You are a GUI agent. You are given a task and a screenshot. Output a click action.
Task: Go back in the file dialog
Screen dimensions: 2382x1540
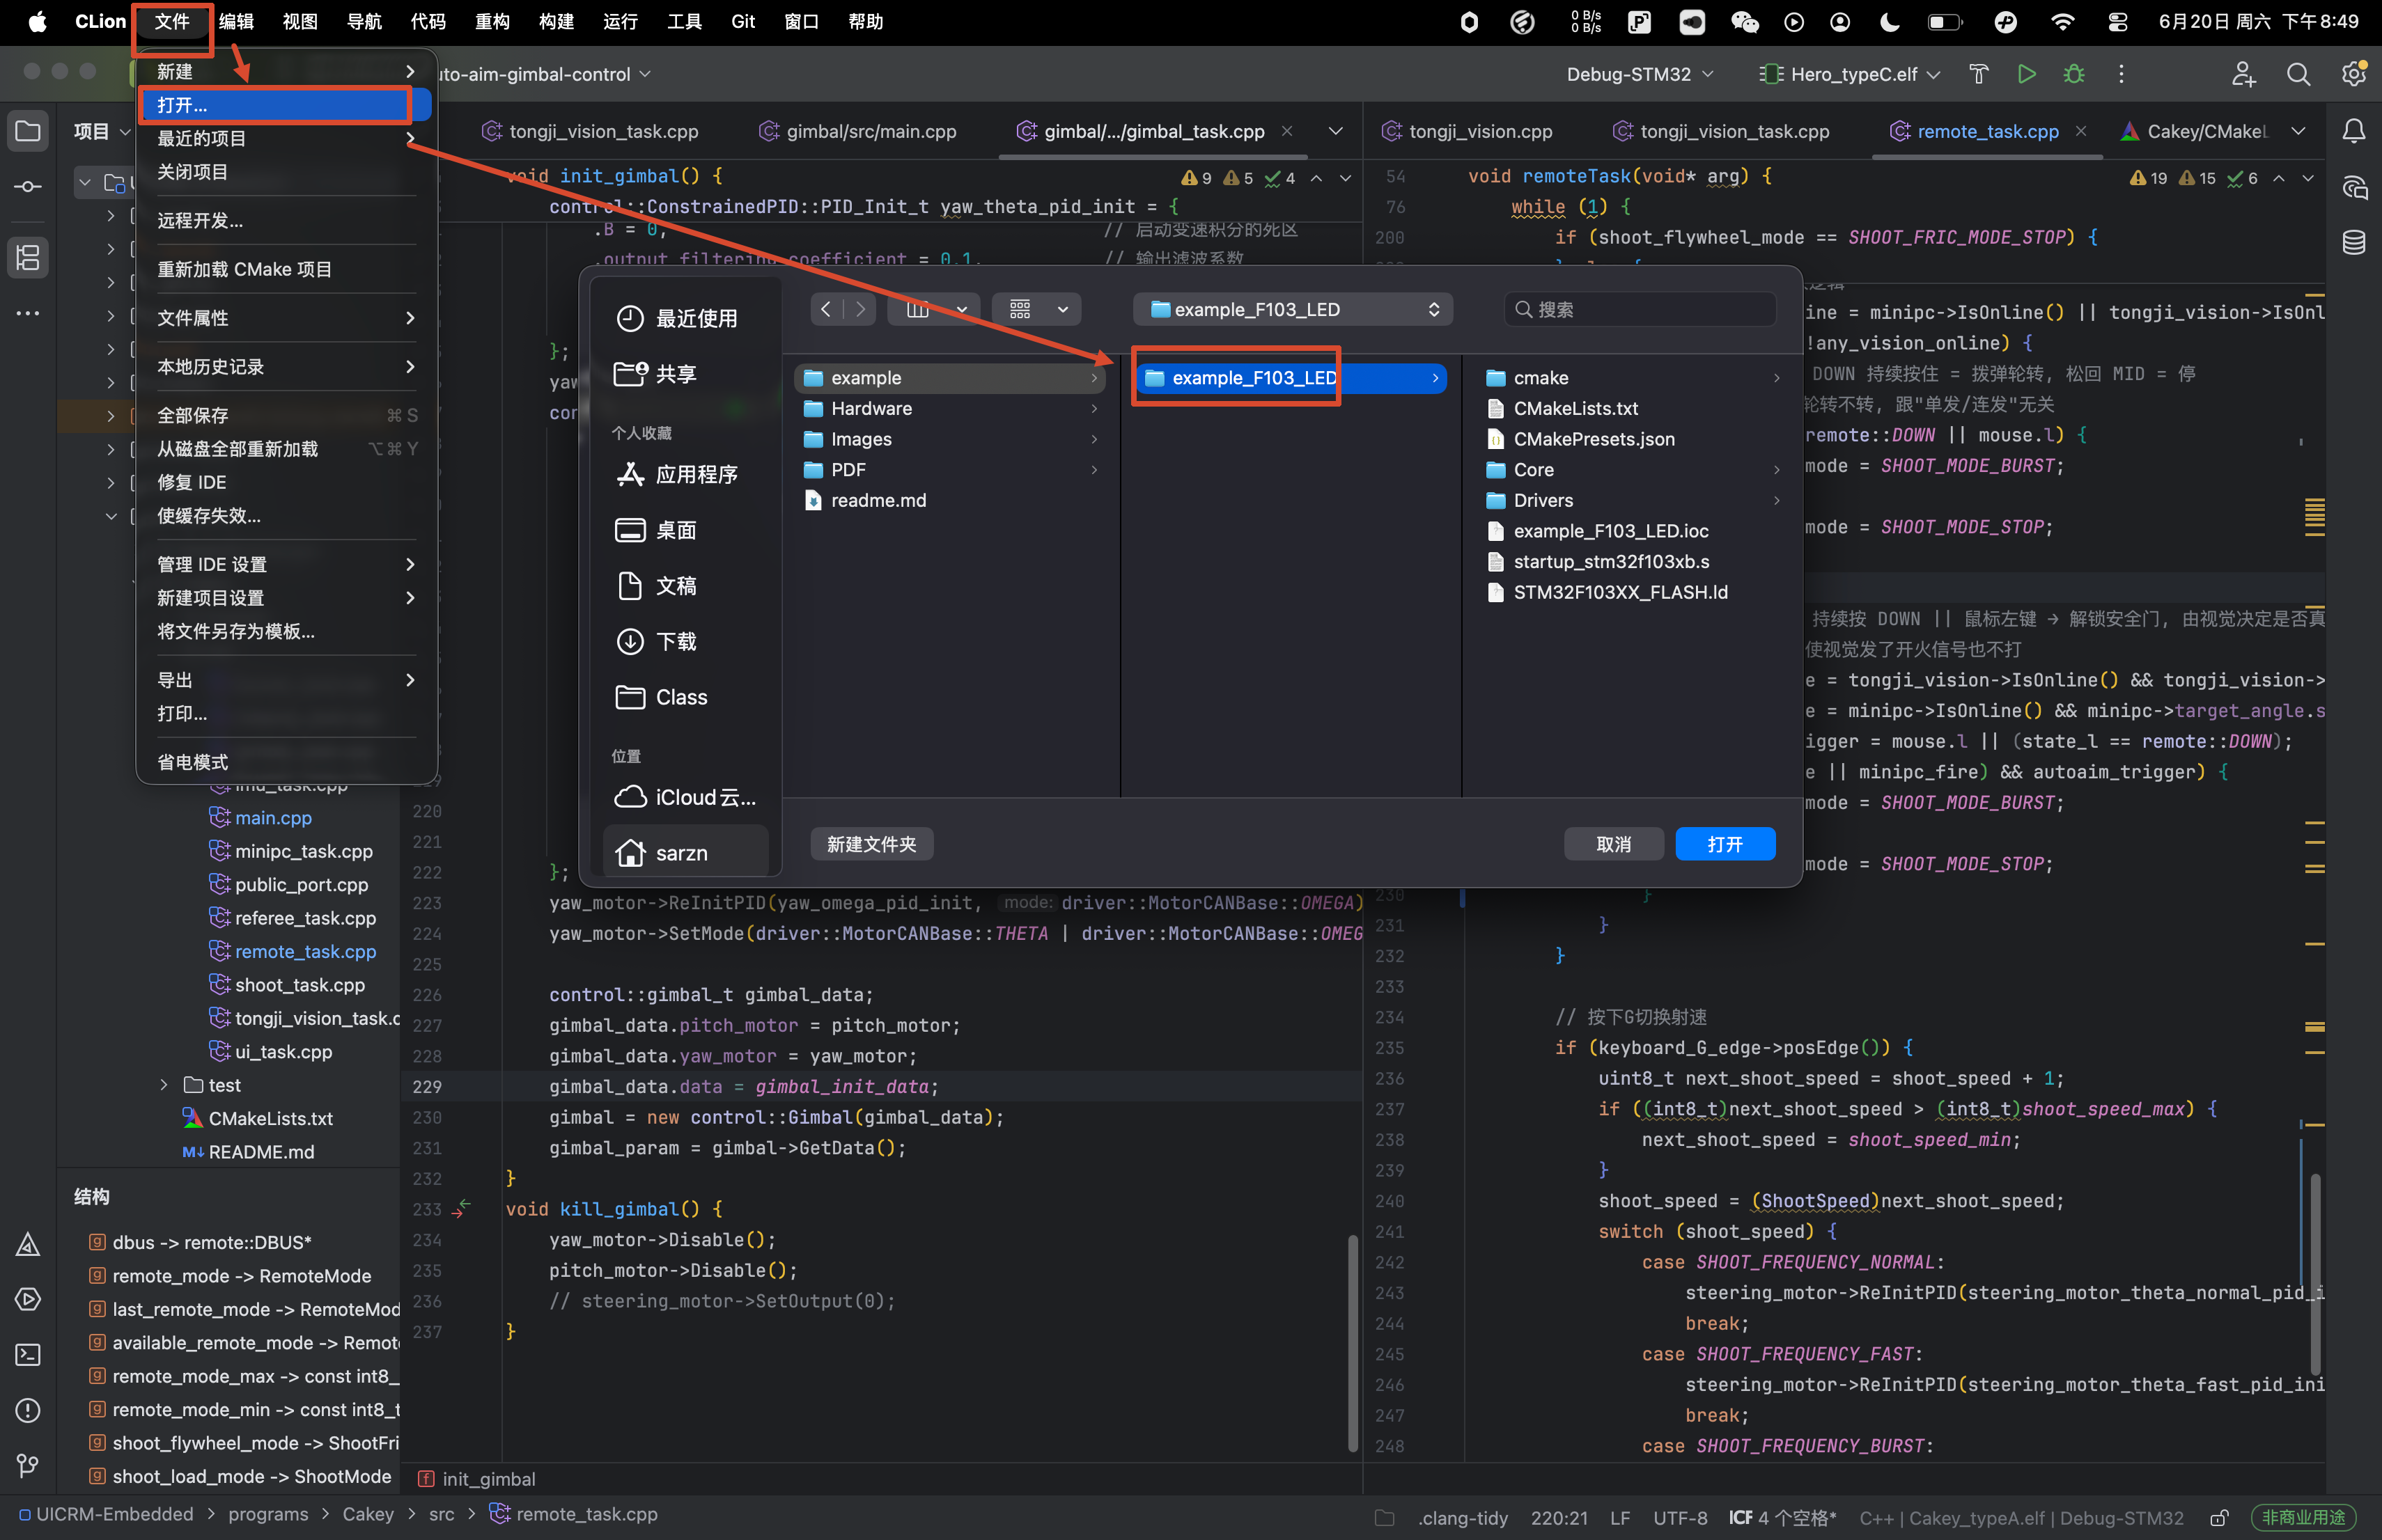click(825, 309)
